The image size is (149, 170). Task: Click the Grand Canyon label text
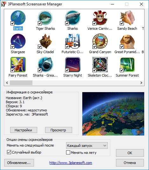[100, 52]
